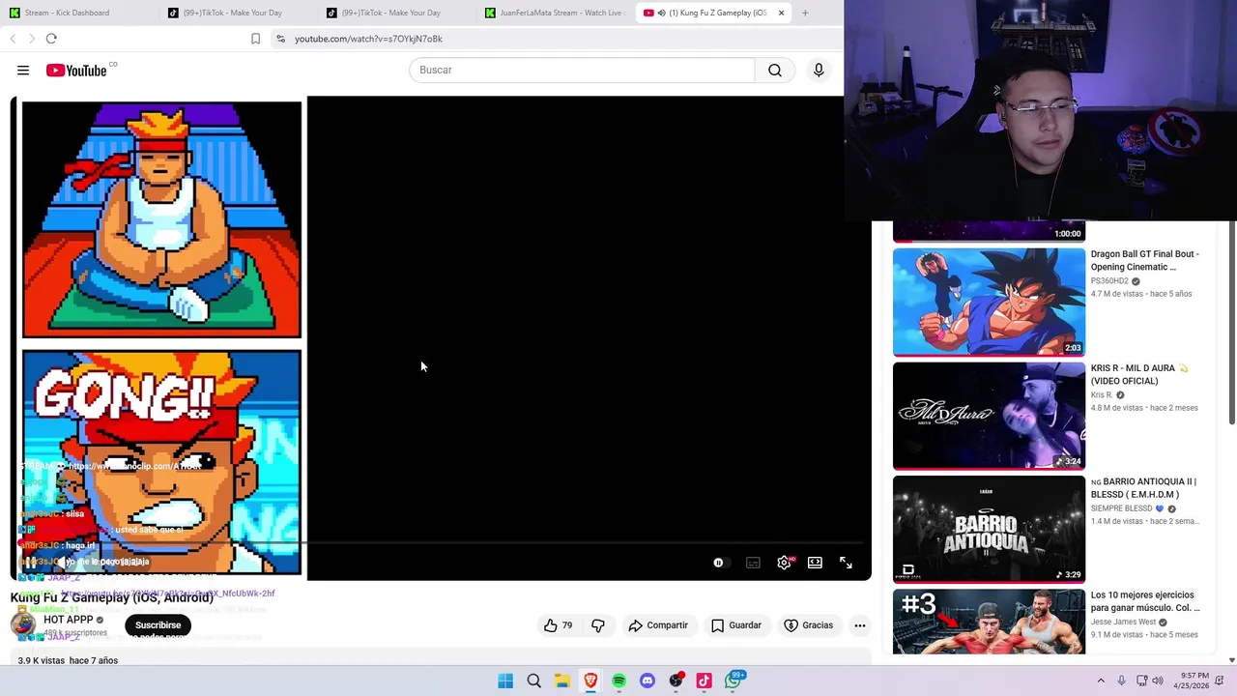
Task: Click the youtube.com address bar URL
Action: pyautogui.click(x=368, y=39)
